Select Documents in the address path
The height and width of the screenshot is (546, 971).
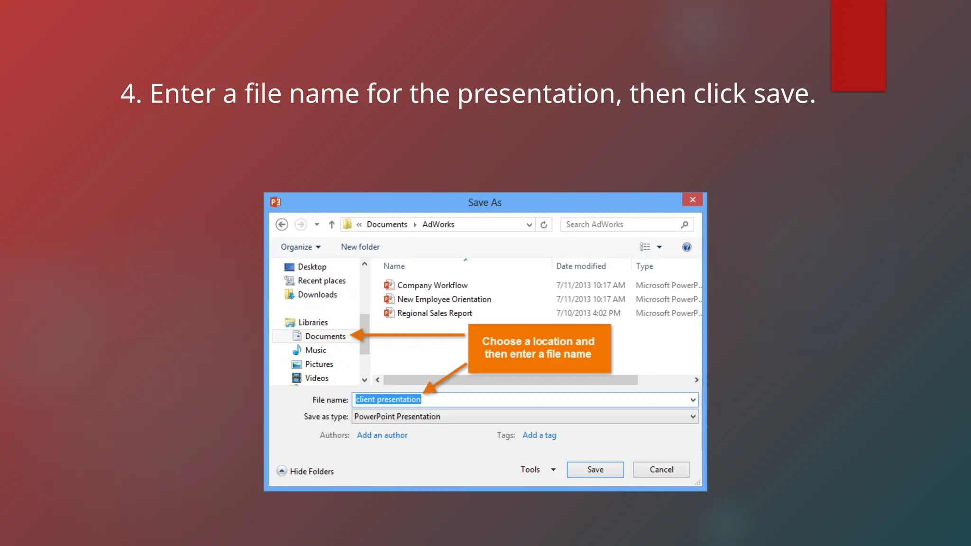387,224
